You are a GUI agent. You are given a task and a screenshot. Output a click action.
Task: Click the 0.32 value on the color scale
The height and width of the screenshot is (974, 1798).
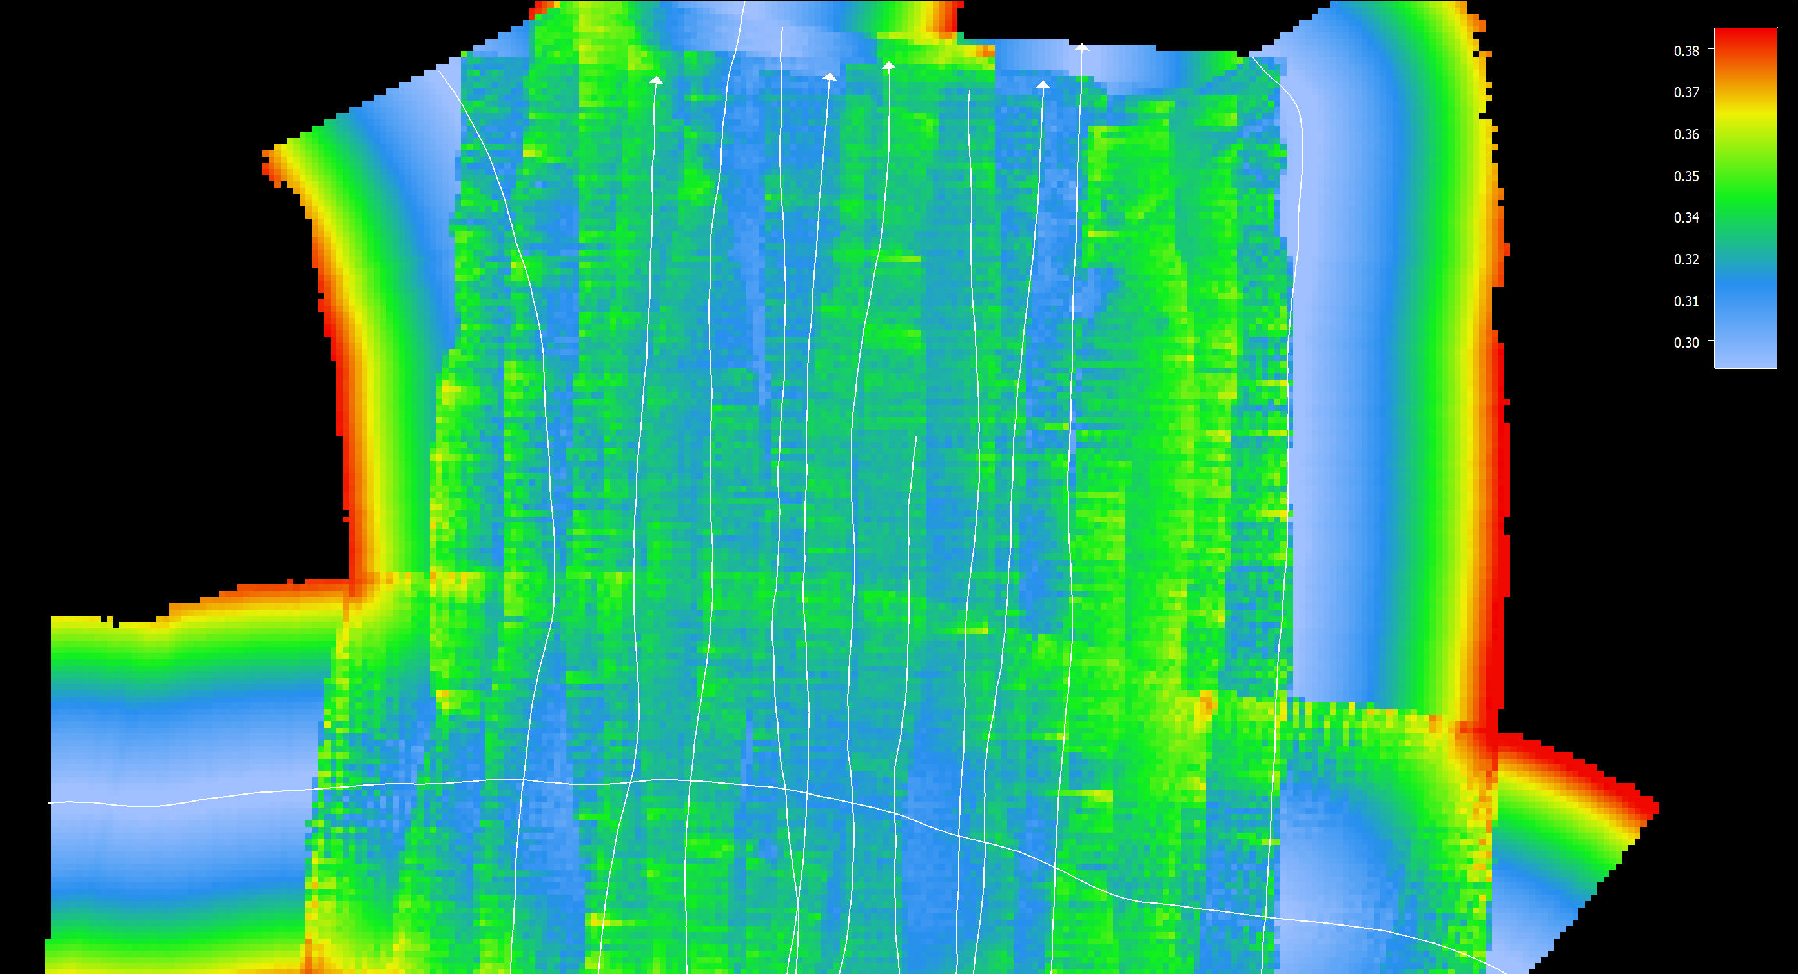1686,259
